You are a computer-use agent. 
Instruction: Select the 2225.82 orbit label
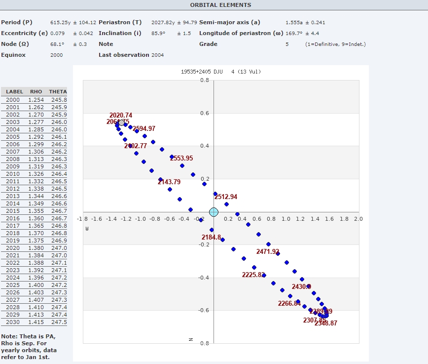(x=253, y=275)
